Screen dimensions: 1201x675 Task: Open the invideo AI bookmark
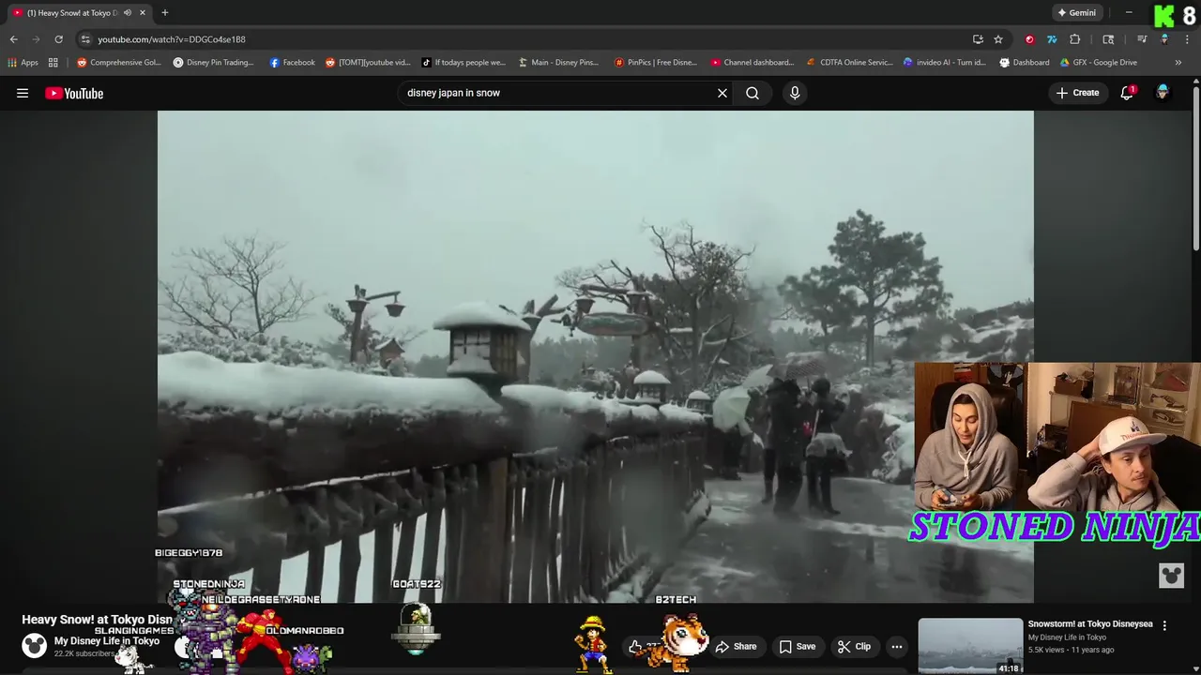pyautogui.click(x=944, y=63)
